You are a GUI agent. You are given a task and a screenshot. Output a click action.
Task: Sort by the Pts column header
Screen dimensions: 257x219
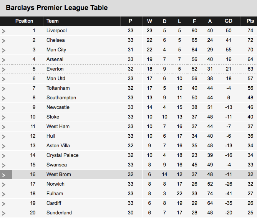(250, 21)
